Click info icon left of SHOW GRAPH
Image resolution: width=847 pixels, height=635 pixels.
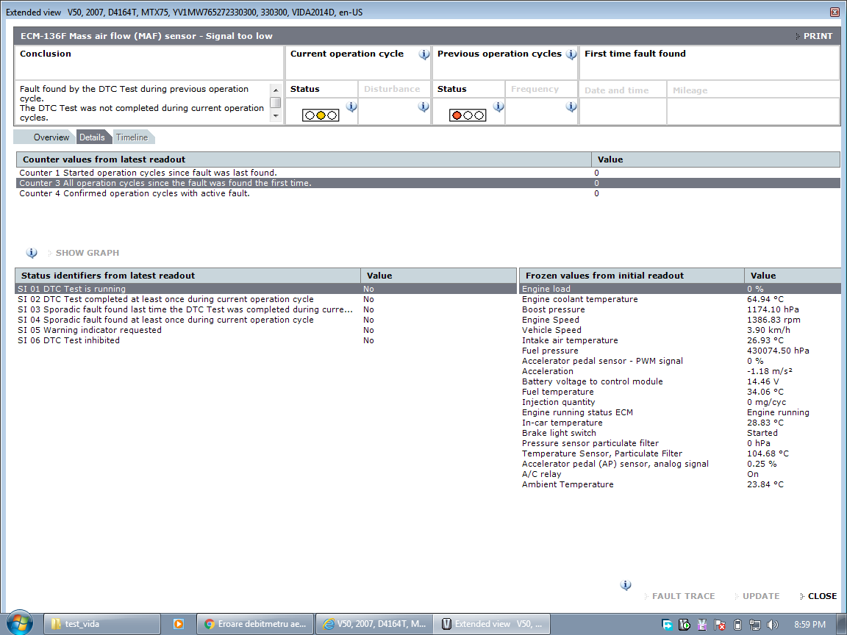(x=32, y=253)
